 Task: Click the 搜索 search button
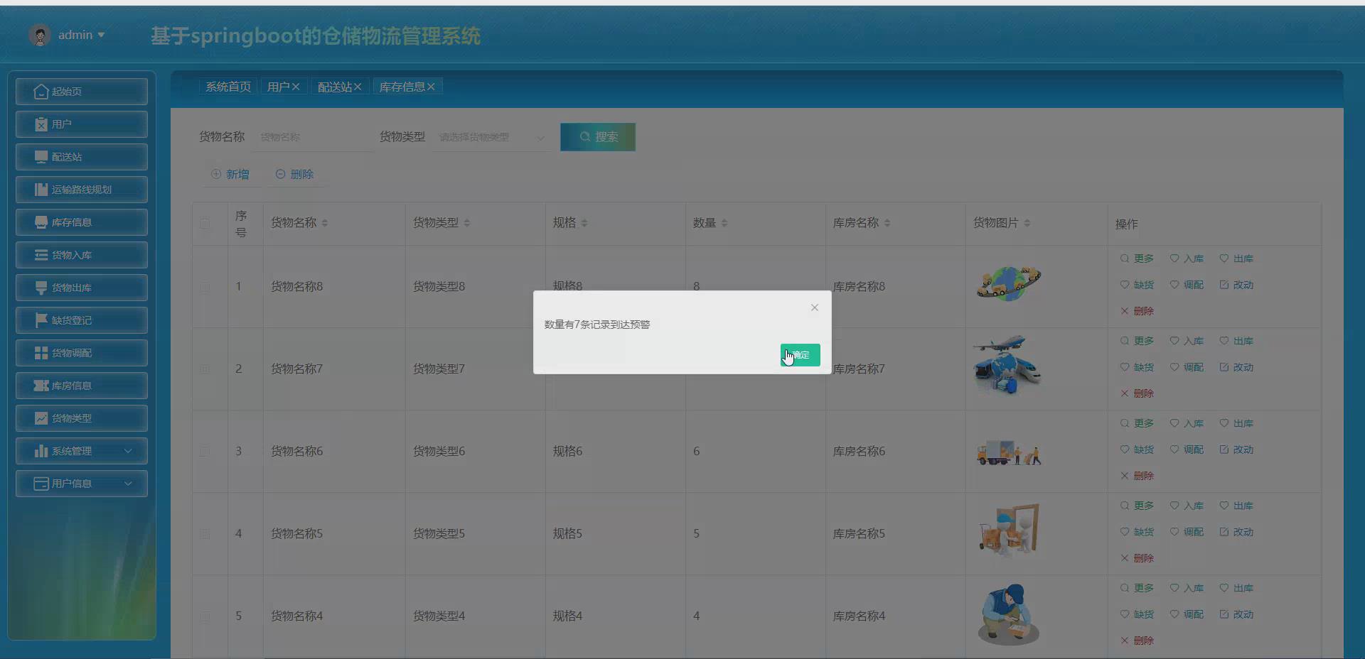597,136
